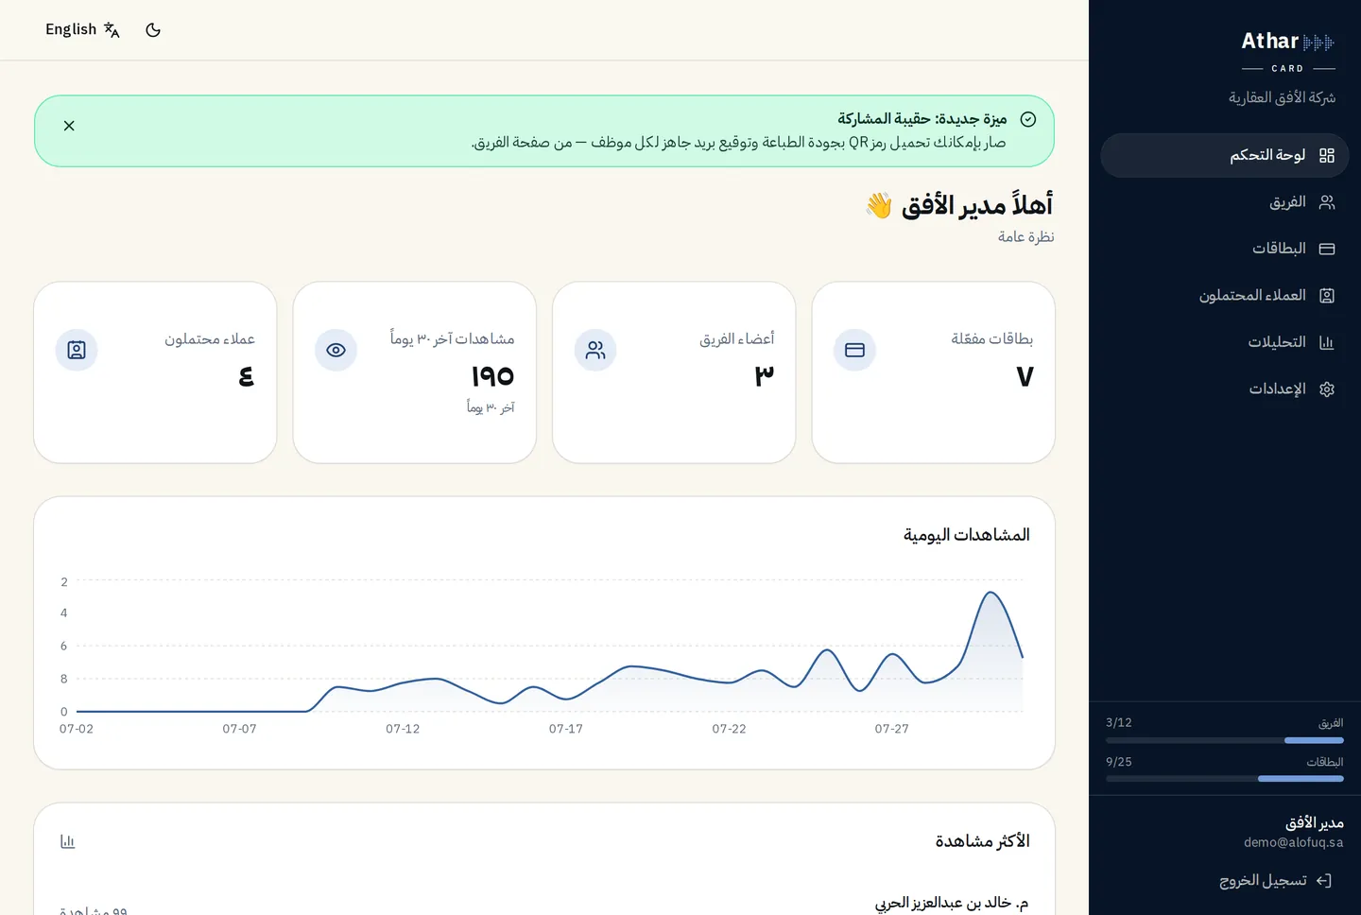Open الفريق team menu item
This screenshot has height=915, width=1361.
click(1224, 202)
